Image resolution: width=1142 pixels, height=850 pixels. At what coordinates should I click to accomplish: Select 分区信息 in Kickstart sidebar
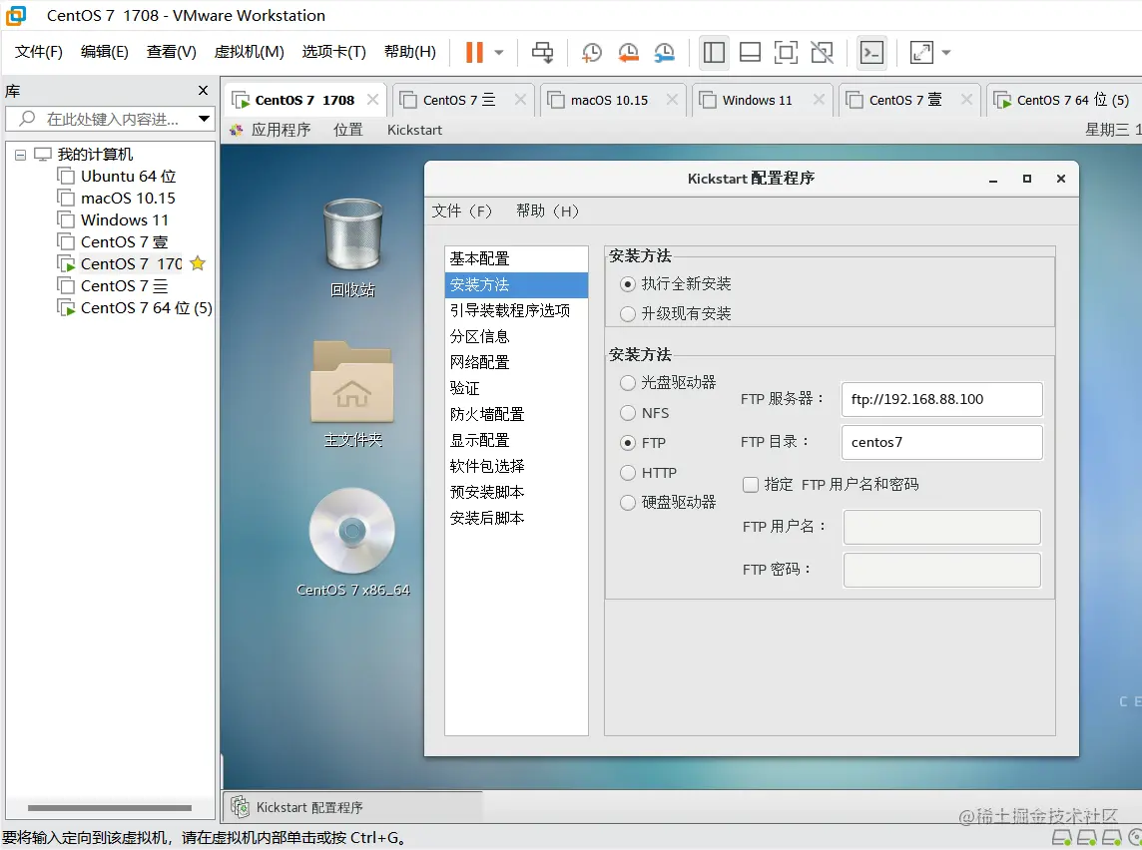point(516,336)
